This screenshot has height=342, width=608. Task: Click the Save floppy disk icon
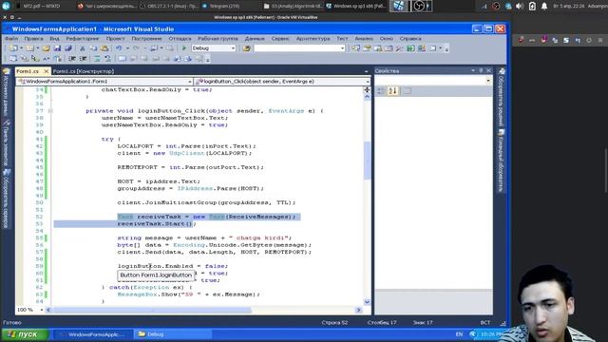click(x=57, y=48)
